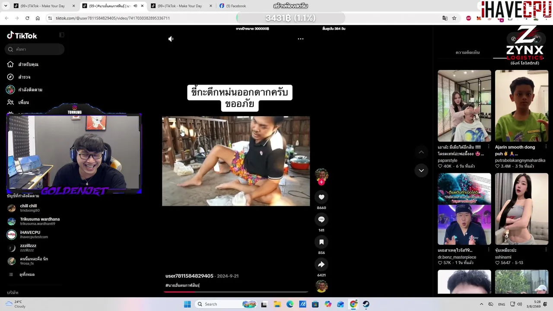Open options for the dr.benz_masterpiece video card
Viewport: 553px width, 311px height.
489,250
